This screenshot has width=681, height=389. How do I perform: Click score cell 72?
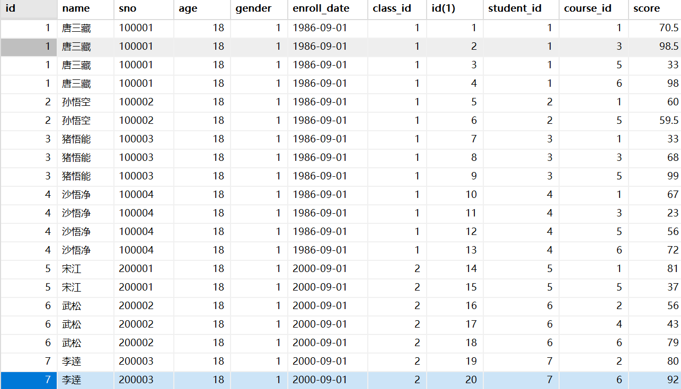(655, 250)
